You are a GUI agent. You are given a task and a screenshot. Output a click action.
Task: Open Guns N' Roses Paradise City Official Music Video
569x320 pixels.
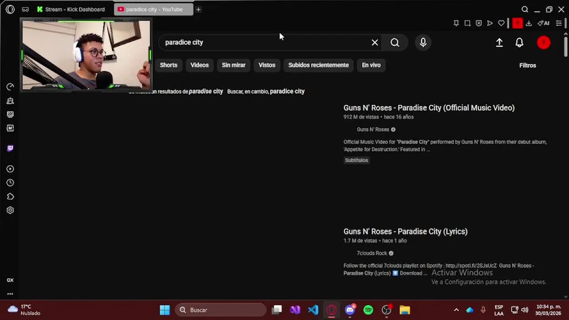click(429, 108)
